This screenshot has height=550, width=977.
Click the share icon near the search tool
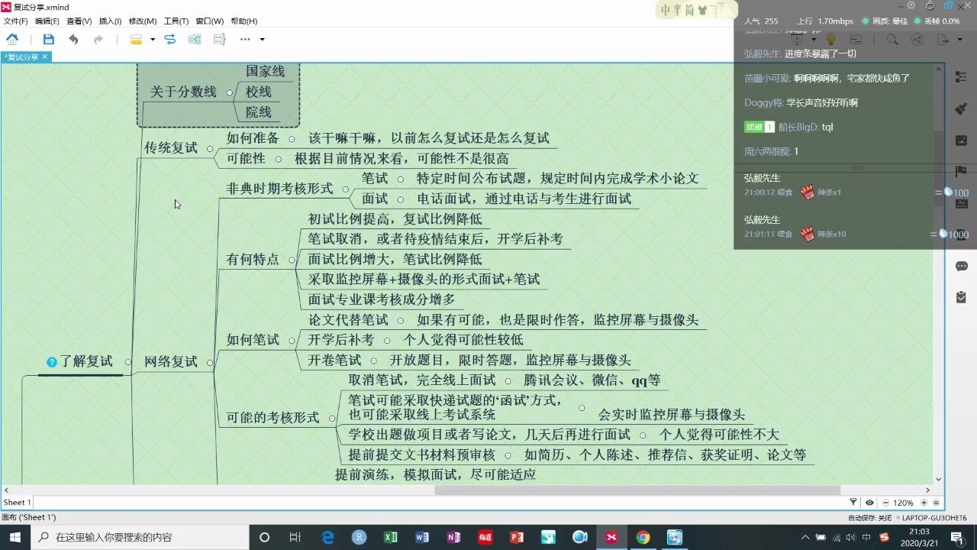pos(917,40)
